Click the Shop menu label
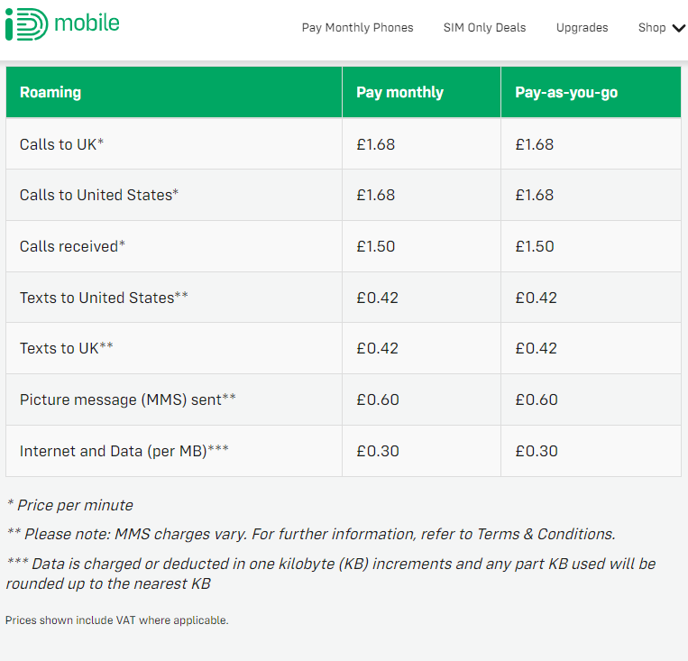The width and height of the screenshot is (688, 661). click(x=652, y=28)
